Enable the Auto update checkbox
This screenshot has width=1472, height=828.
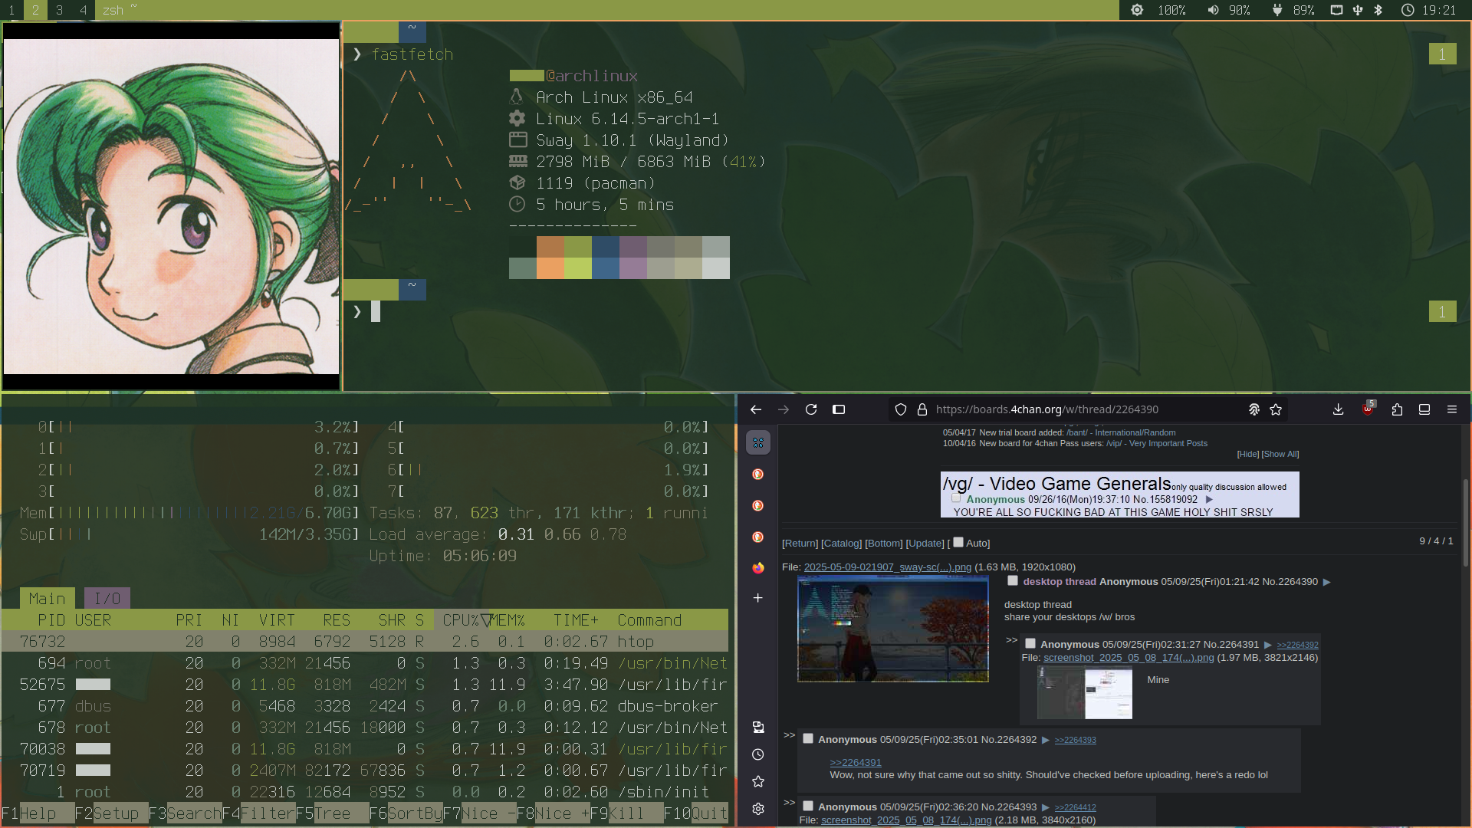tap(958, 542)
